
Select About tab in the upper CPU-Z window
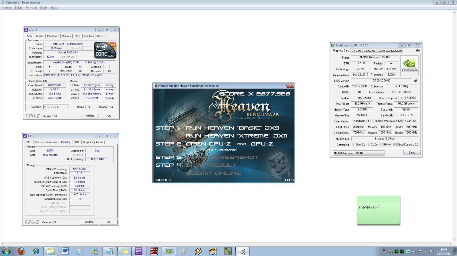(100, 36)
